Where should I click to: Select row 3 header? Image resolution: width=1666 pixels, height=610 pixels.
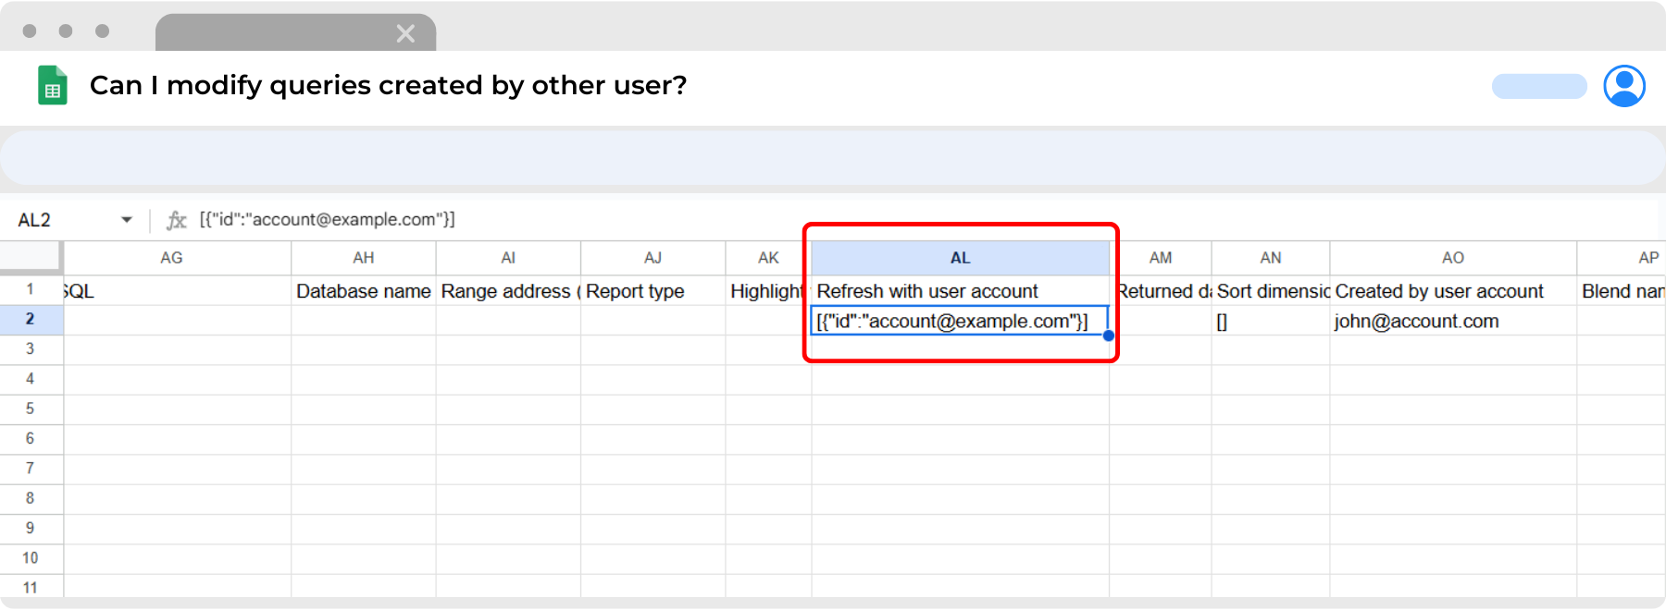coord(31,349)
